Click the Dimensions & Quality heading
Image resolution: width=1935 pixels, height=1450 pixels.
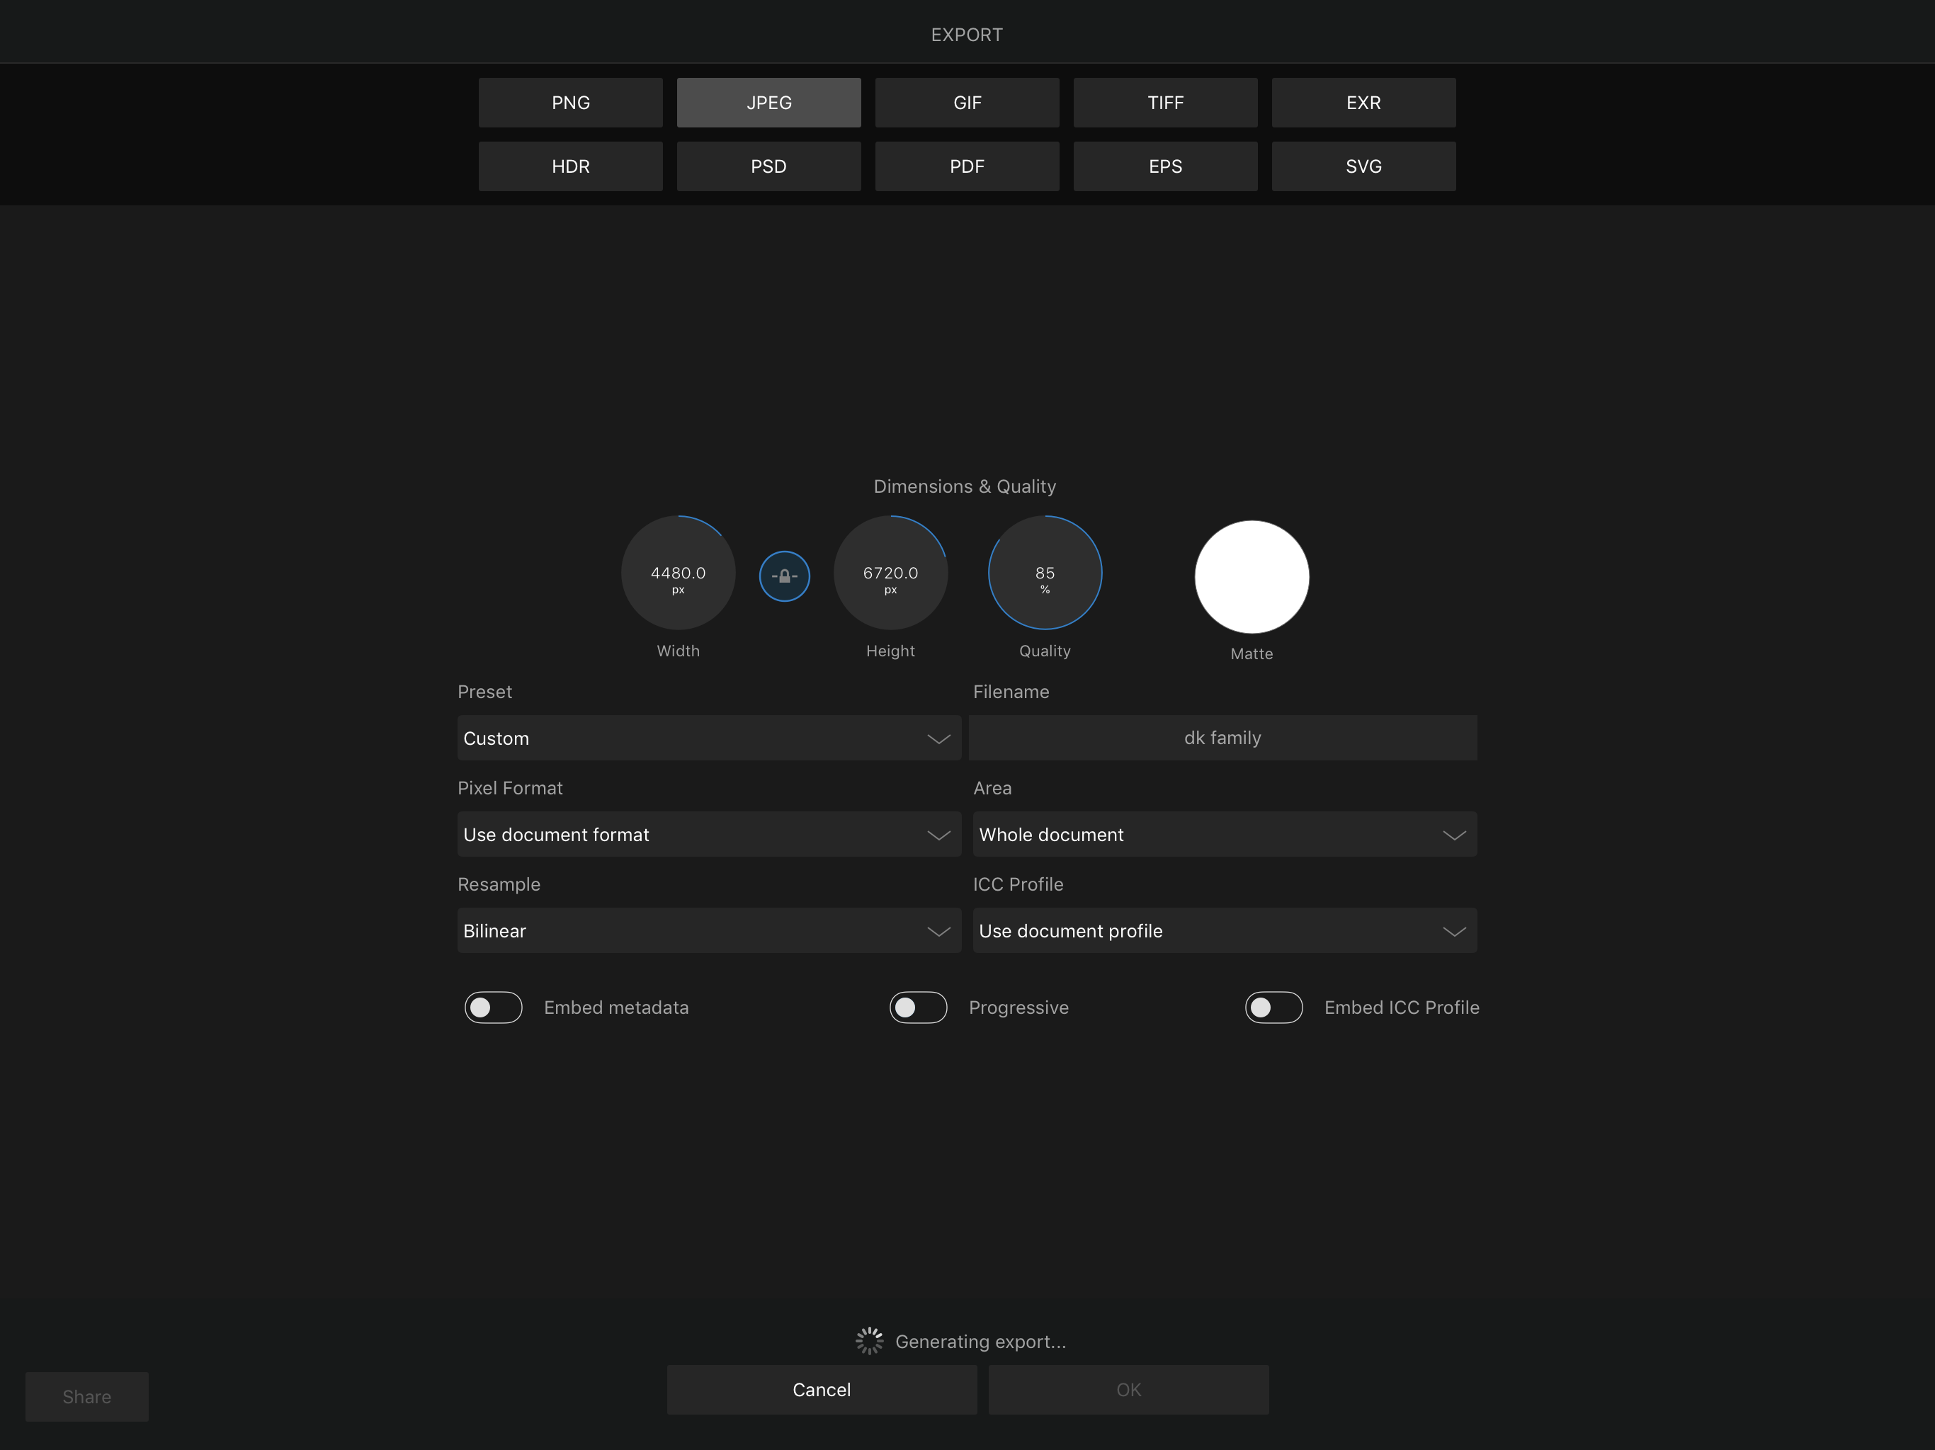(965, 486)
